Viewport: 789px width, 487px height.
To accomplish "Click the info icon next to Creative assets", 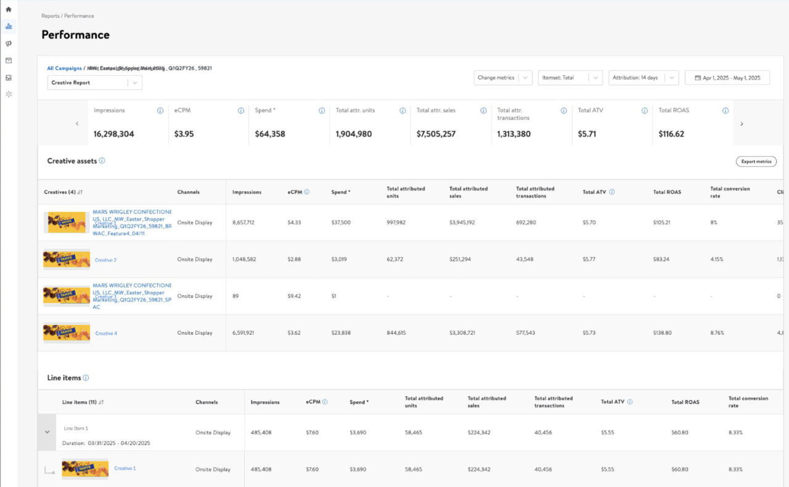I will point(102,161).
